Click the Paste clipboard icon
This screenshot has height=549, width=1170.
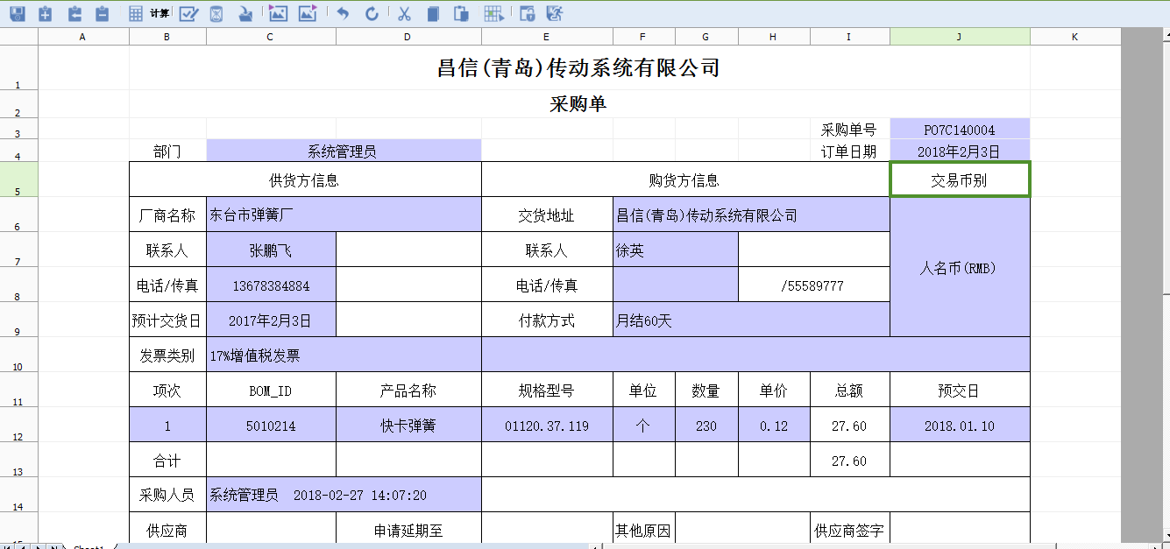point(461,13)
